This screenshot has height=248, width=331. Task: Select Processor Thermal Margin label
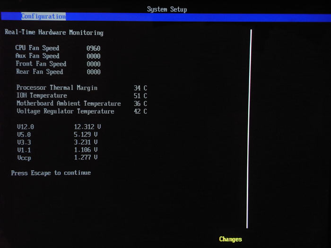pos(57,88)
